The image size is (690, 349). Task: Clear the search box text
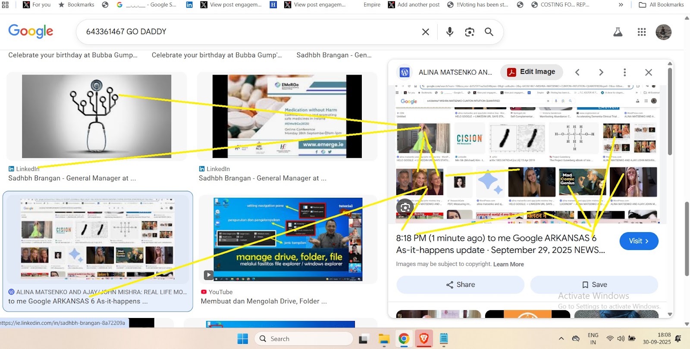click(425, 32)
